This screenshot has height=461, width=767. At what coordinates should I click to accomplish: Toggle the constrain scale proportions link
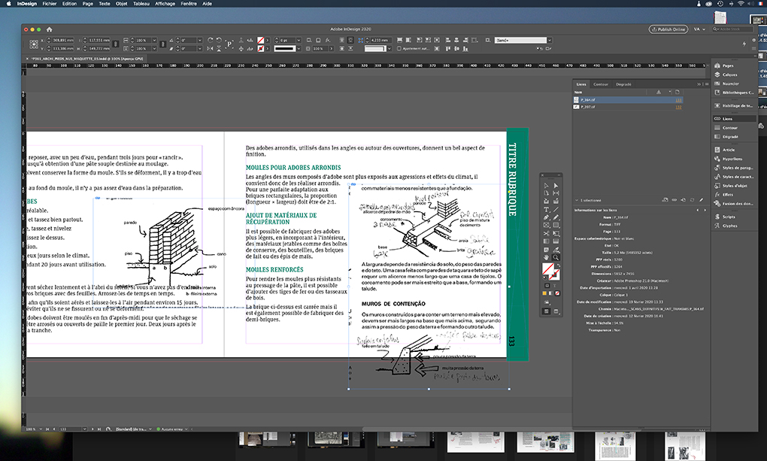tap(162, 44)
